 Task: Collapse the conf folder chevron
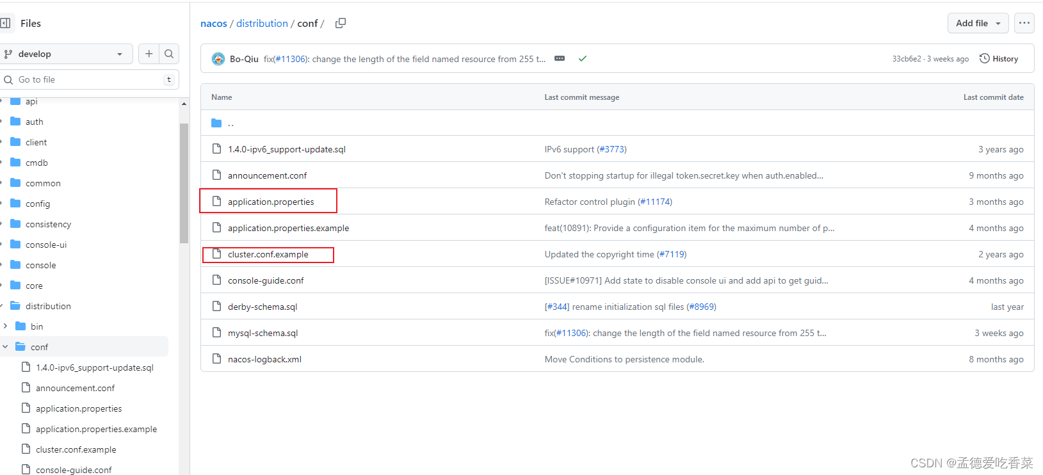5,347
